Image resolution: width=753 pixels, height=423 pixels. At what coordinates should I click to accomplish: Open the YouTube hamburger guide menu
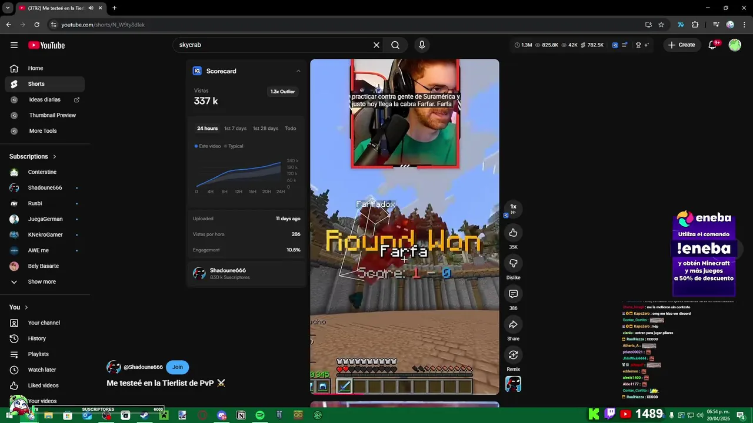click(x=14, y=45)
